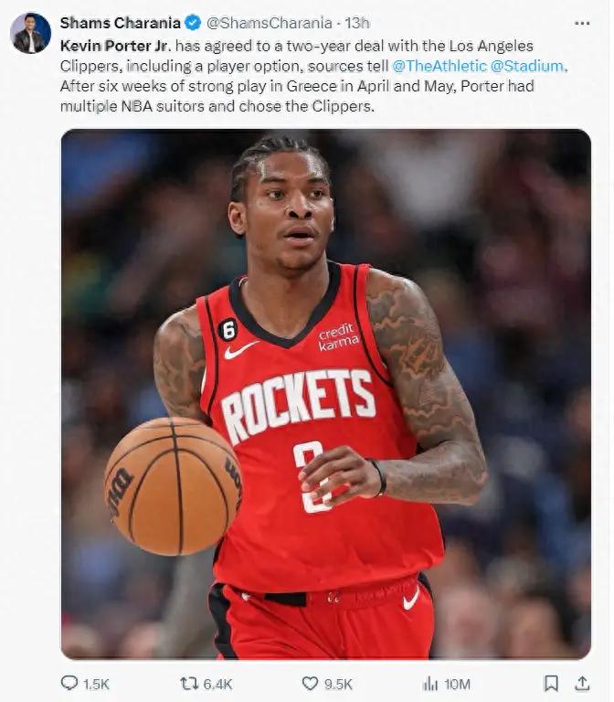Viewport: 614px width, 702px height.
Task: Click the 9.5K likes count
Action: (338, 684)
